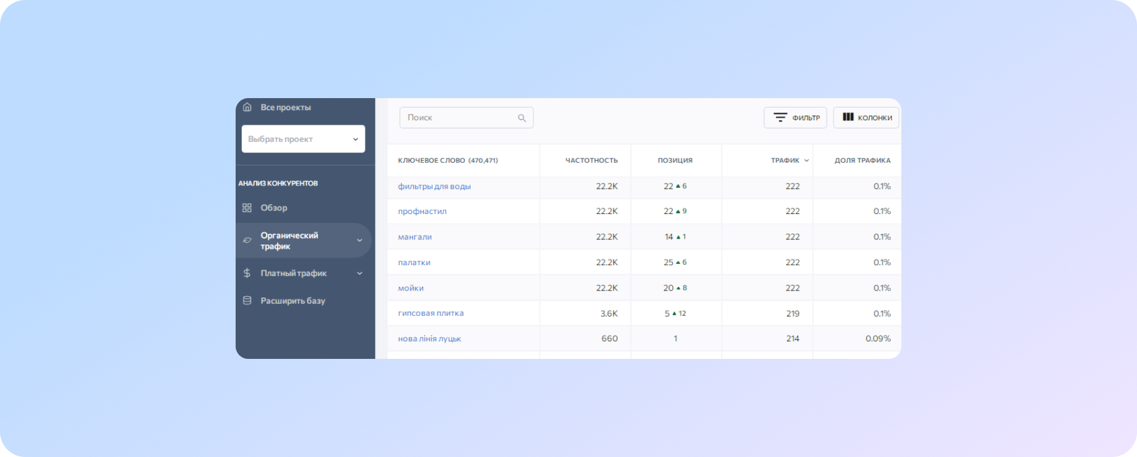Image resolution: width=1137 pixels, height=457 pixels.
Task: Click the Колонки button
Action: [x=866, y=118]
